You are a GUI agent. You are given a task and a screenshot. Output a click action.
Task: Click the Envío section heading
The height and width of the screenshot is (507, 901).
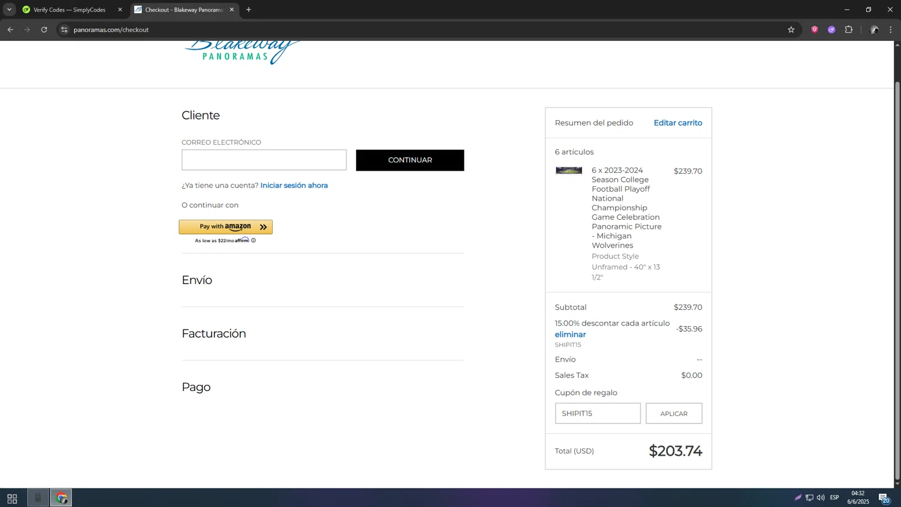point(197,280)
